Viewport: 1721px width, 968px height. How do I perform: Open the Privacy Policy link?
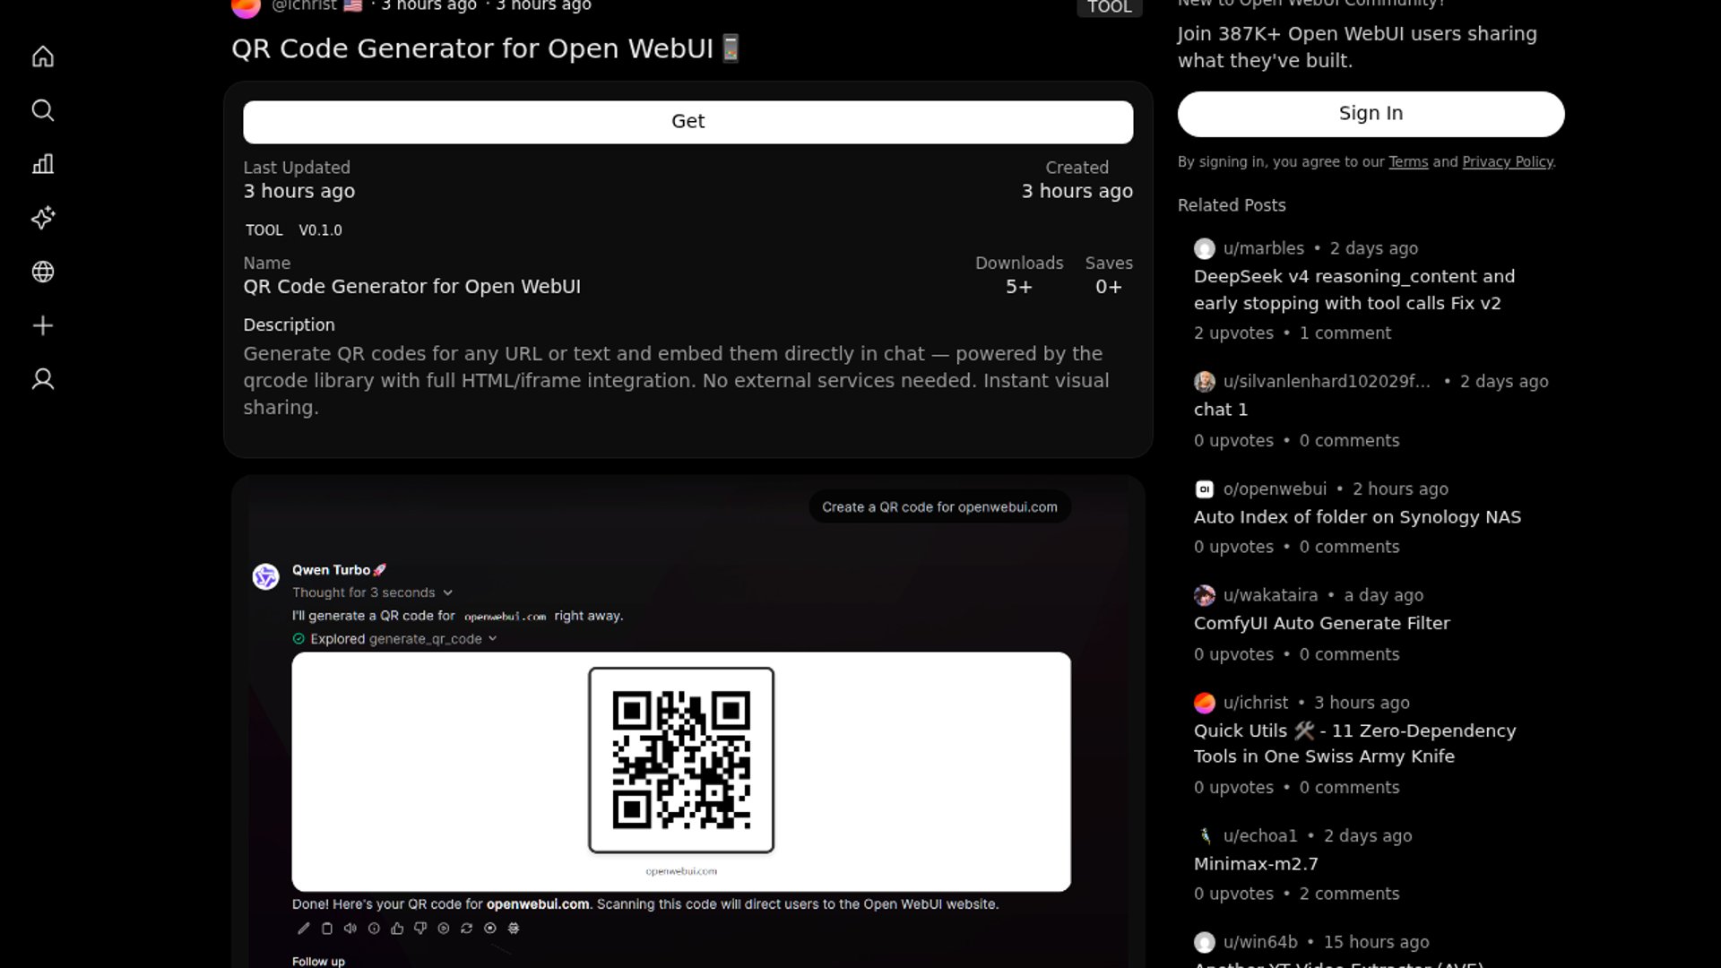coord(1507,162)
